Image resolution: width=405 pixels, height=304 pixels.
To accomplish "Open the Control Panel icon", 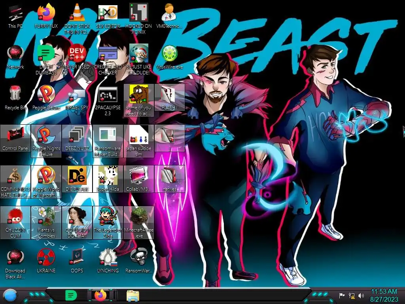I will tap(15, 138).
